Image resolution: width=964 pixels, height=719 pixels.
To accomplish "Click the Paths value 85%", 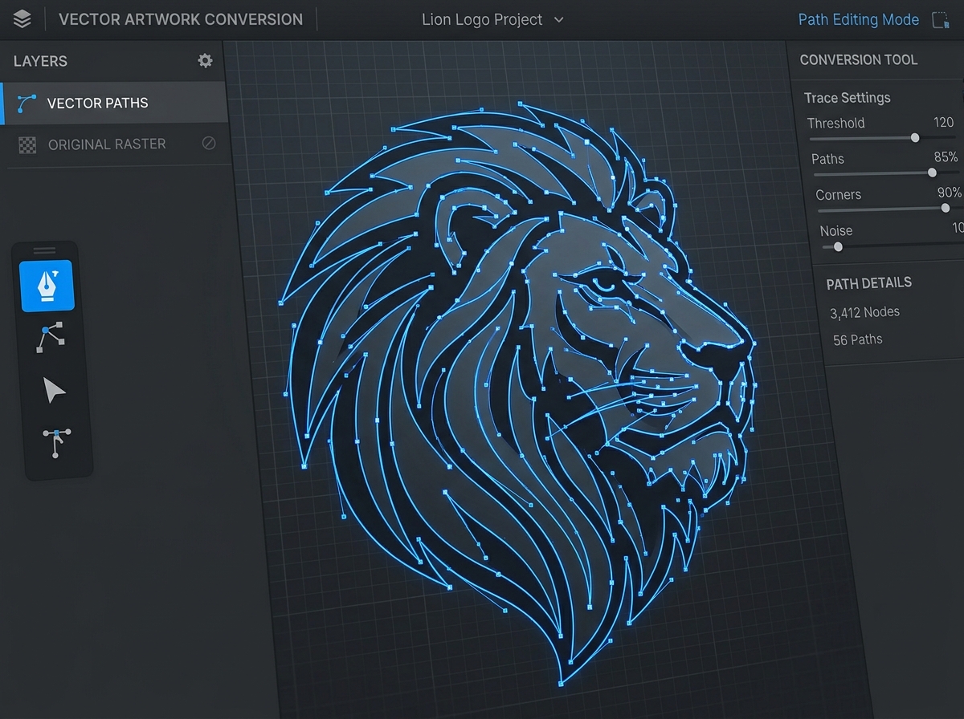I will (x=946, y=157).
